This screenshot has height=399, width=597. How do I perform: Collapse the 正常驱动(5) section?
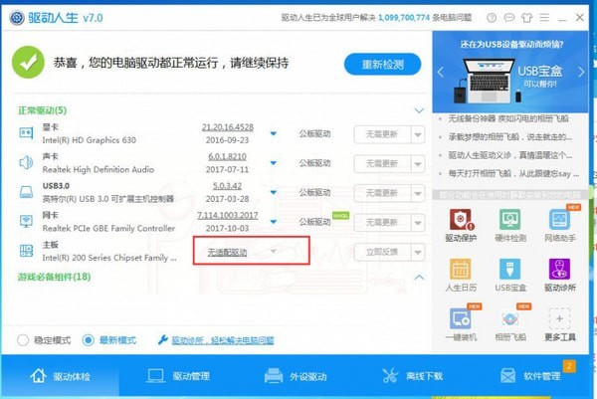[x=419, y=110]
